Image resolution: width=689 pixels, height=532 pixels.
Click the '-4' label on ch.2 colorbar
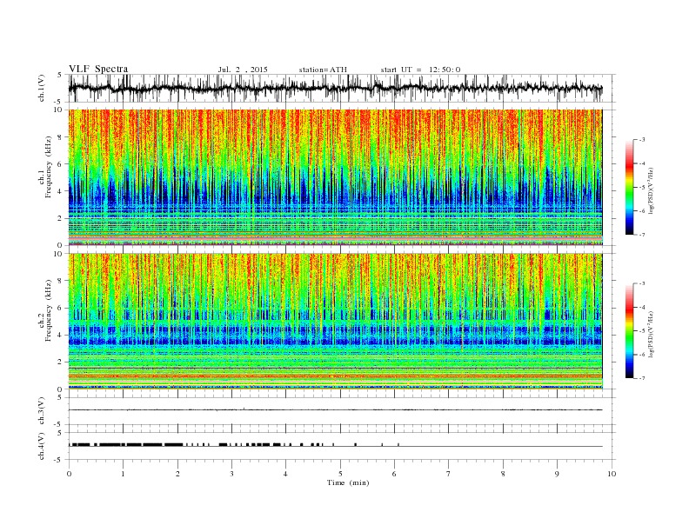[x=641, y=307]
